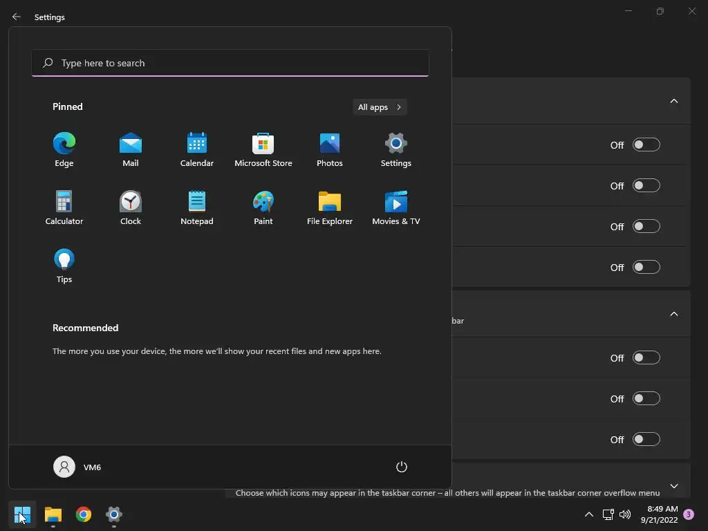This screenshot has width=708, height=531.
Task: Switch to Settings via its taskbar icon
Action: click(114, 514)
